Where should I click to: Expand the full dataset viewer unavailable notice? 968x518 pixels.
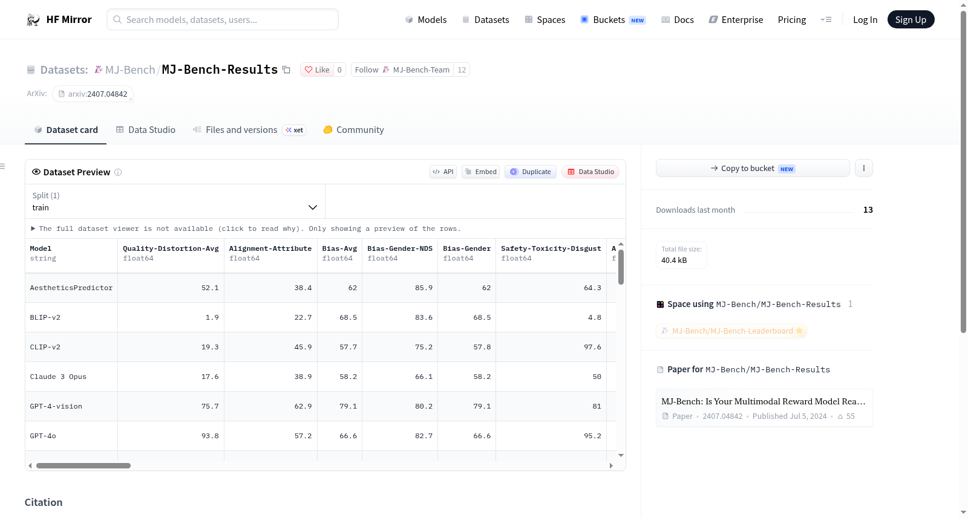coord(246,228)
